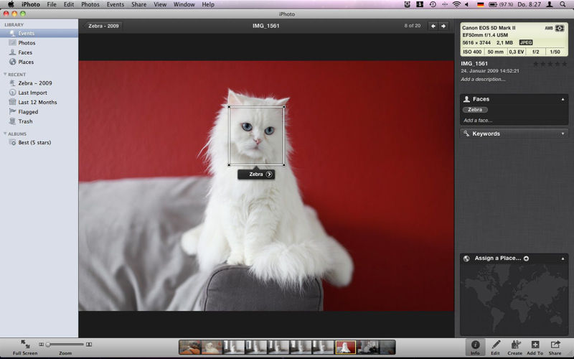This screenshot has width=574, height=359.
Task: Open the Photos menu
Action: tap(90, 4)
